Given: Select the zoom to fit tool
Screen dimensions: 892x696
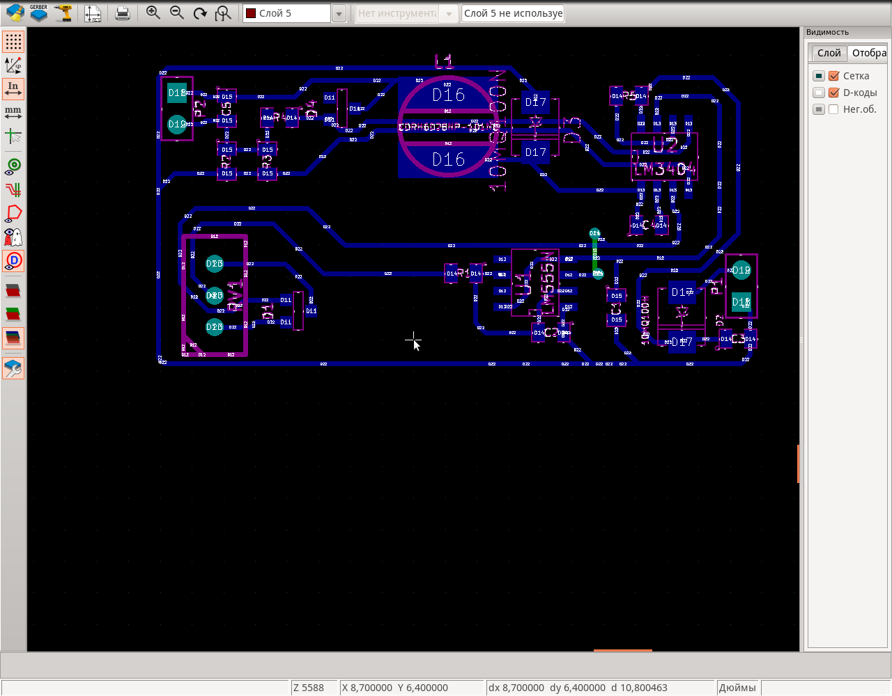Looking at the screenshot, I should pos(223,13).
